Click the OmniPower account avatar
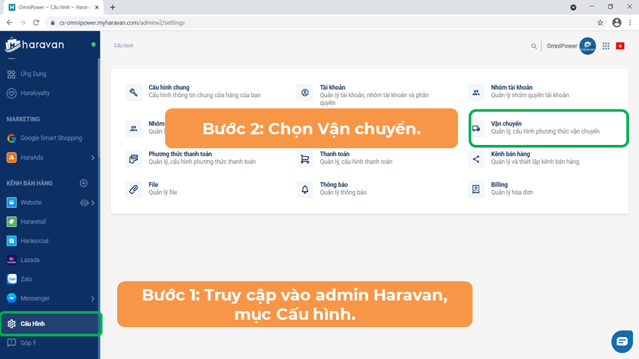 587,46
